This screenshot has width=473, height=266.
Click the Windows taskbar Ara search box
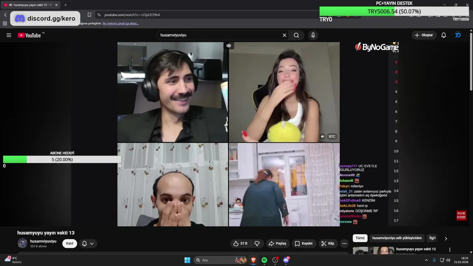point(220,260)
